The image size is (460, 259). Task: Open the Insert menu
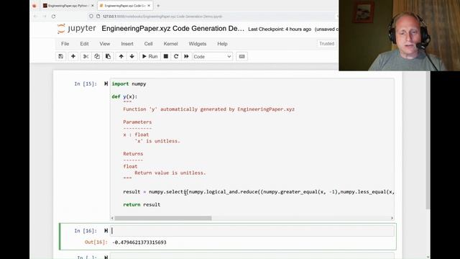[127, 44]
